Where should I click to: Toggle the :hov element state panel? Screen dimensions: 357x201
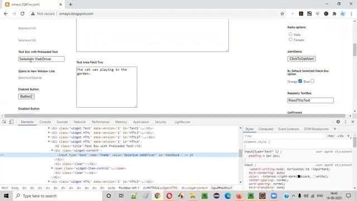pos(331,136)
